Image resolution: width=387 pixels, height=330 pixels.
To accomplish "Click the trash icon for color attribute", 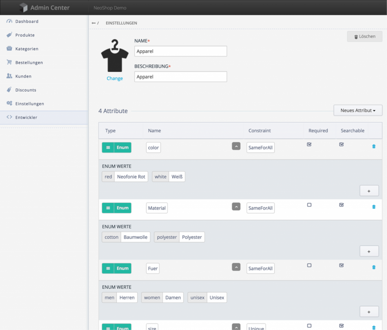I will point(374,147).
